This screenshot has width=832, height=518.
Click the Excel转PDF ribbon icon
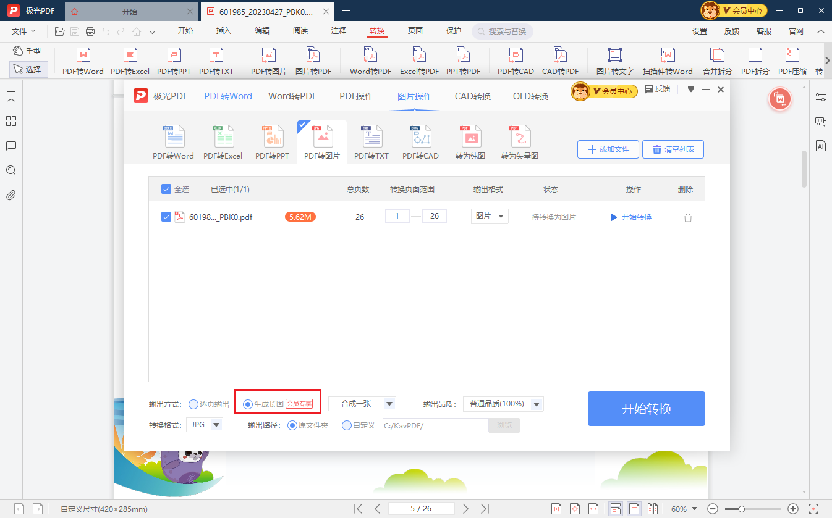tap(419, 62)
